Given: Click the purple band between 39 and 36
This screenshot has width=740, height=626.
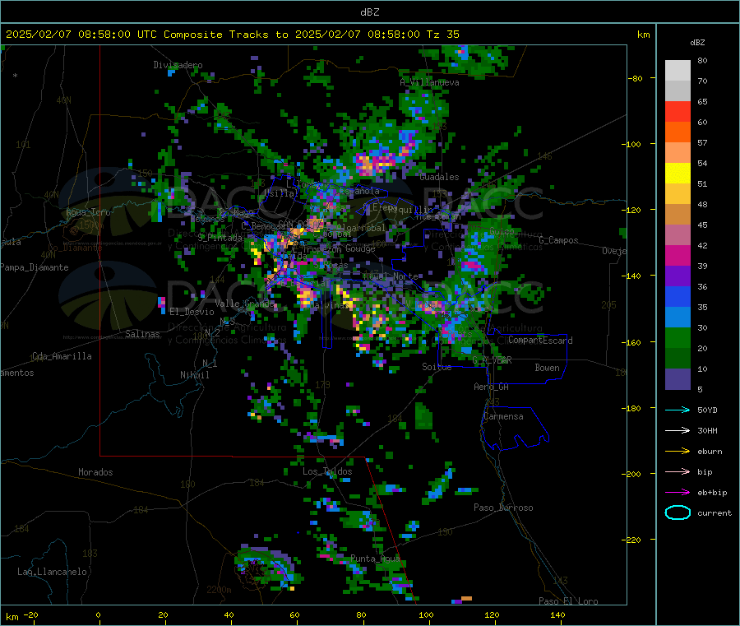Looking at the screenshot, I should 678,276.
